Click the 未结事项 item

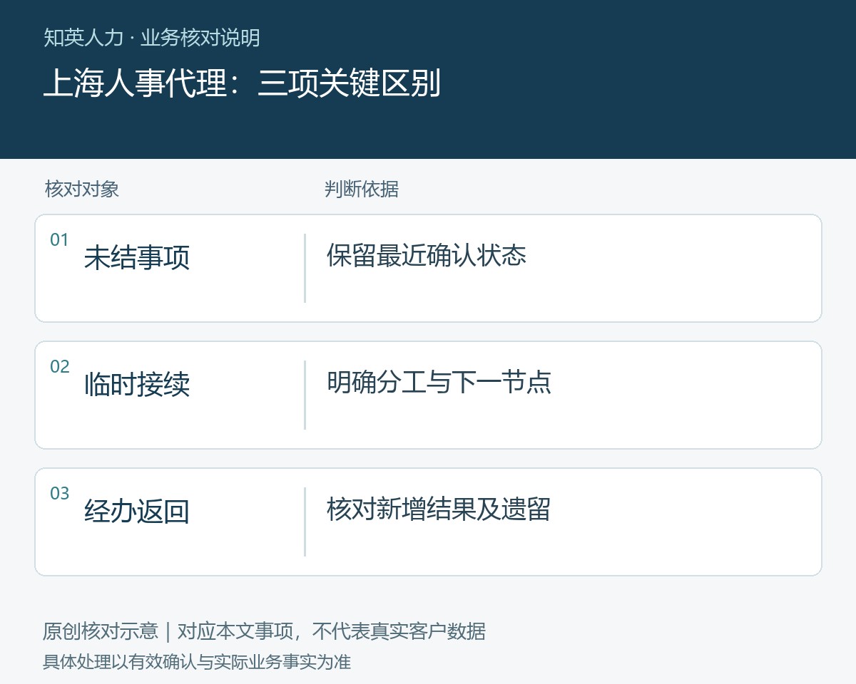(x=137, y=257)
